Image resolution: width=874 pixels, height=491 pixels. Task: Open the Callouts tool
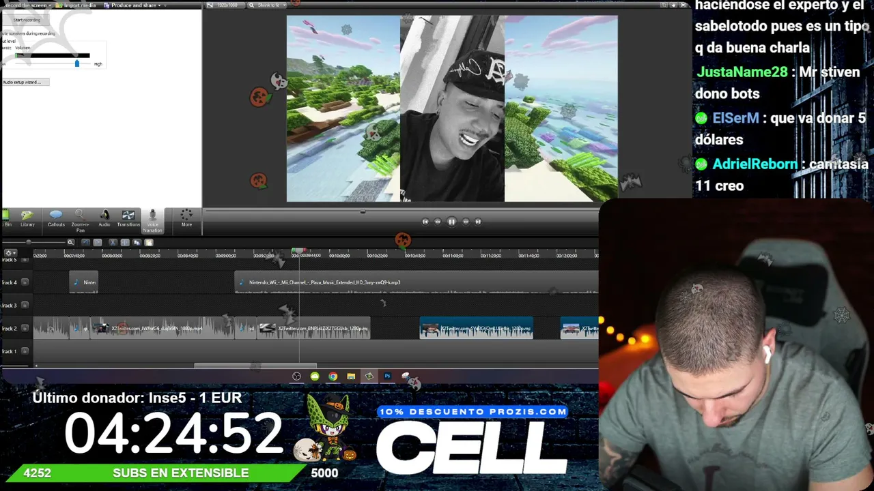56,218
